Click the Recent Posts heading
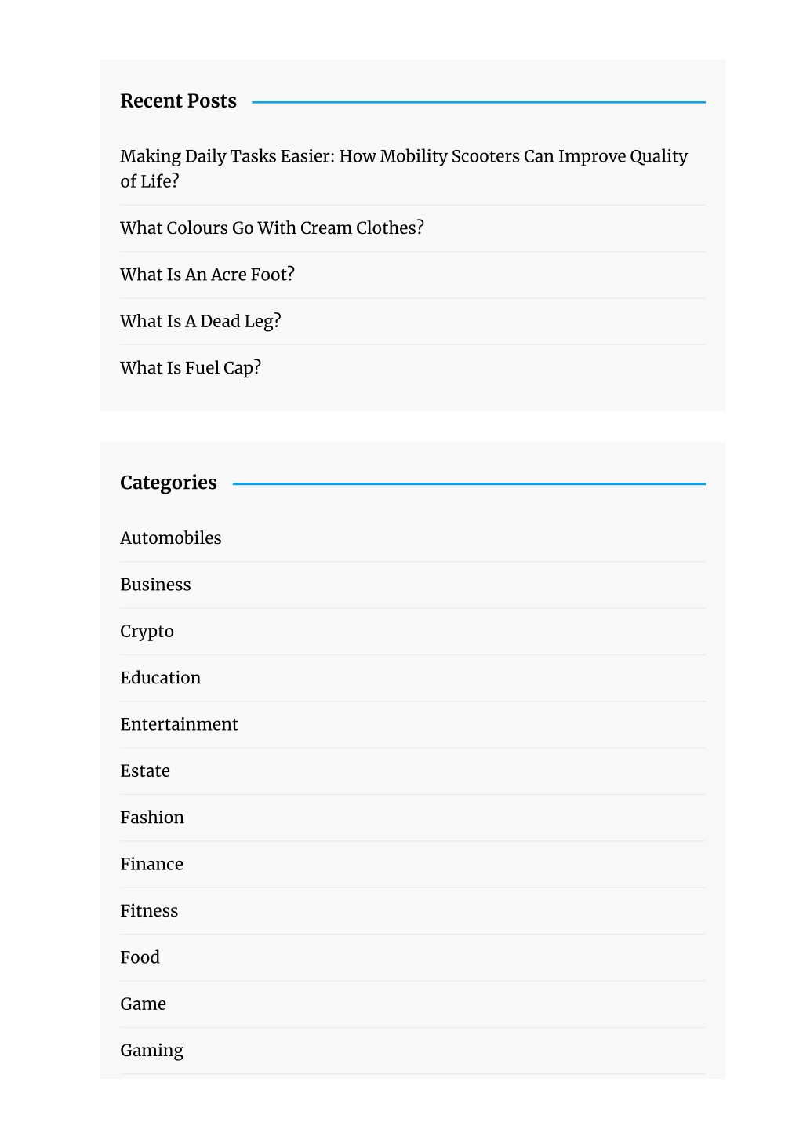This screenshot has width=803, height=1137. (x=178, y=101)
